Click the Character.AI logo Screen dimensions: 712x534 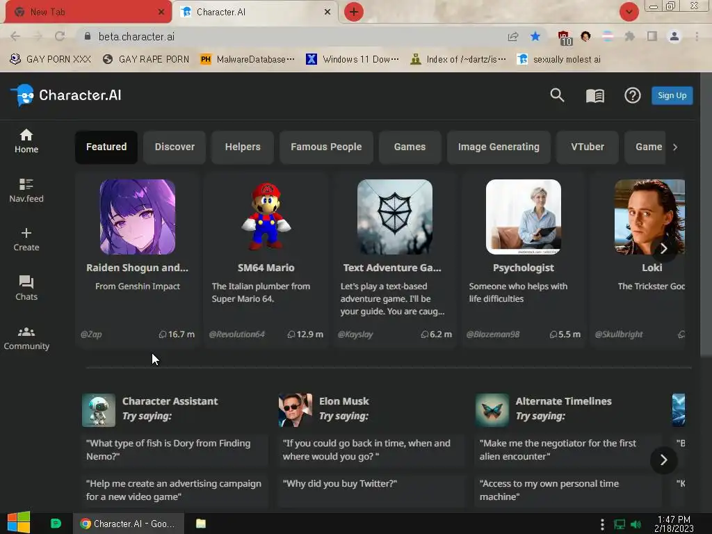coord(66,95)
